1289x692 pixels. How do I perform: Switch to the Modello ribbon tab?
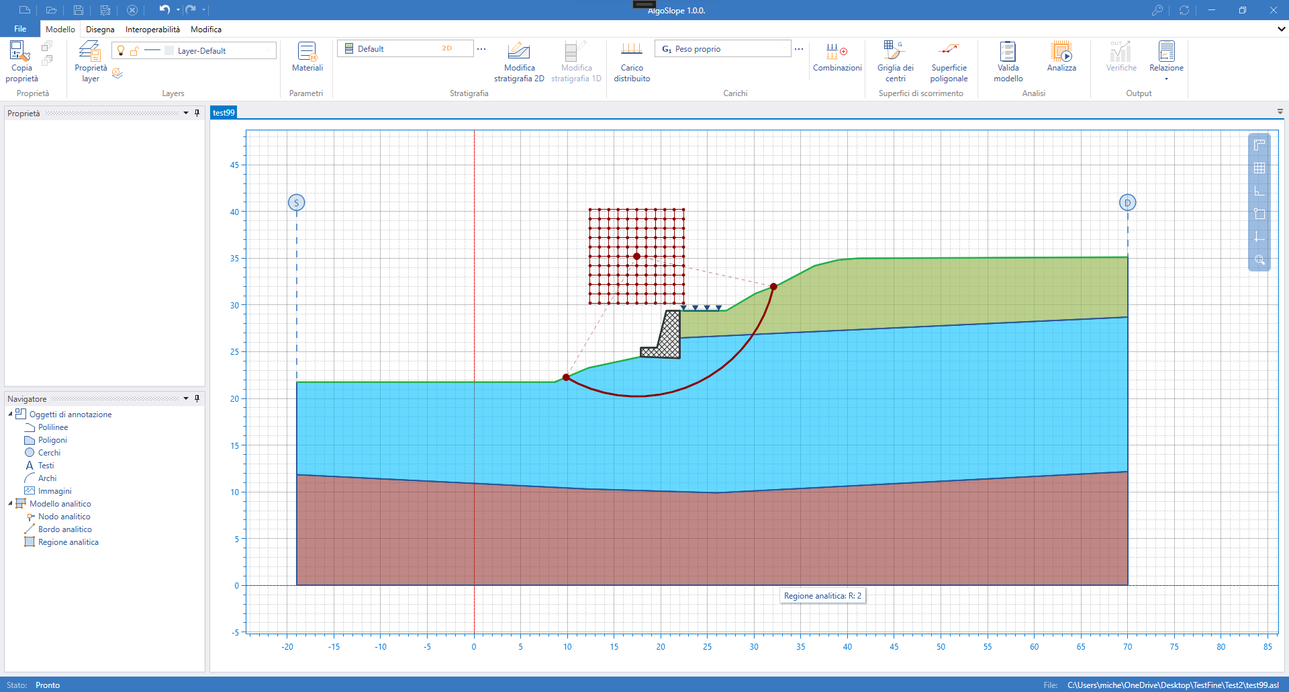60,29
